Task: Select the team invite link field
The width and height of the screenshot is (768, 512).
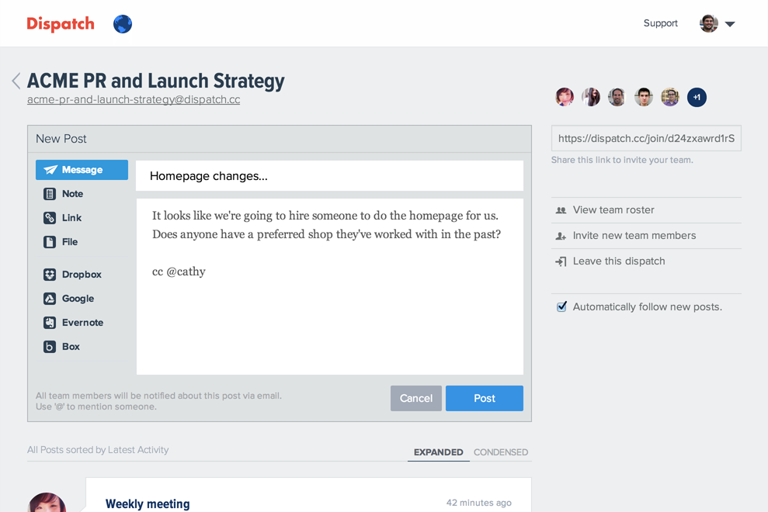Action: point(646,138)
